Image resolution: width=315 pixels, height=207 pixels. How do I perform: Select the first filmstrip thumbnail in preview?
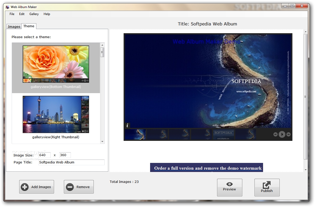[135, 134]
